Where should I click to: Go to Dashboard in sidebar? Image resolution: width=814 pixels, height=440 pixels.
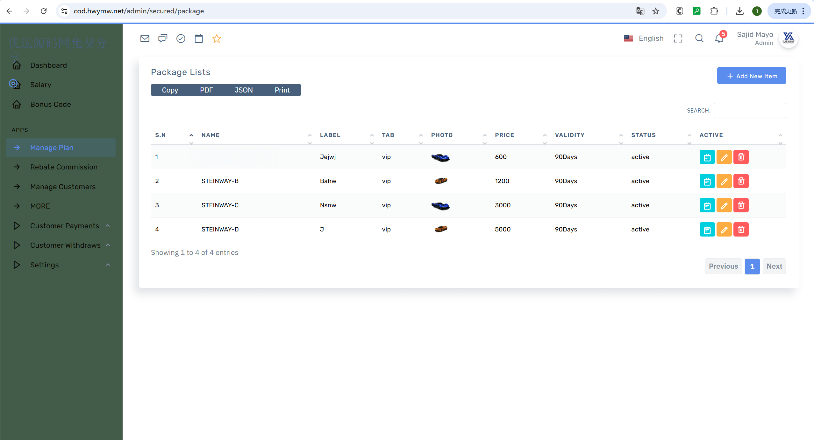click(48, 65)
